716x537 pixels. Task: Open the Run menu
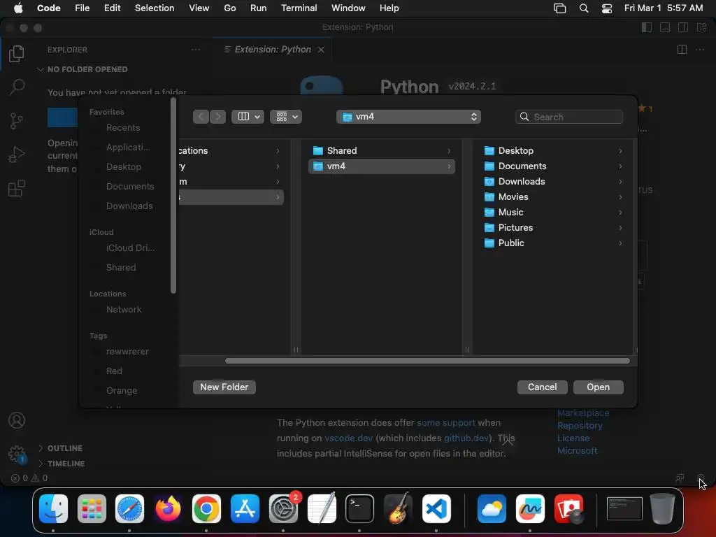pyautogui.click(x=258, y=8)
